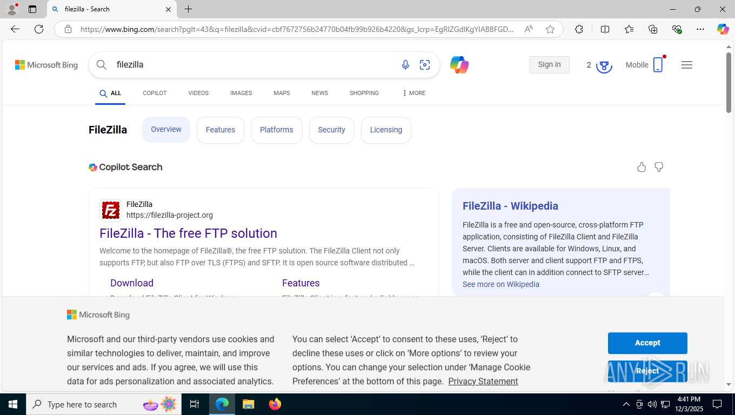Open Task View on the taskbar

tap(195, 404)
